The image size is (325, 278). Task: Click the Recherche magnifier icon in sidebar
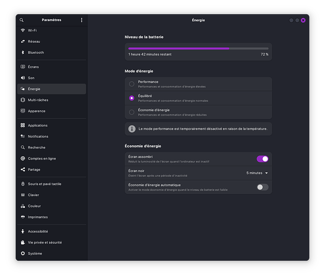(23, 147)
